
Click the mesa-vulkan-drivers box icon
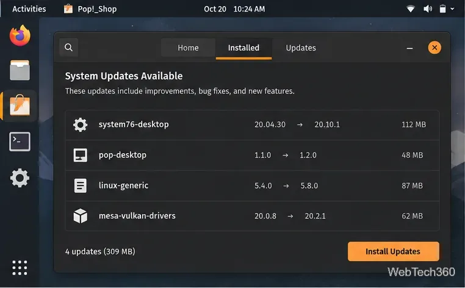pyautogui.click(x=81, y=216)
